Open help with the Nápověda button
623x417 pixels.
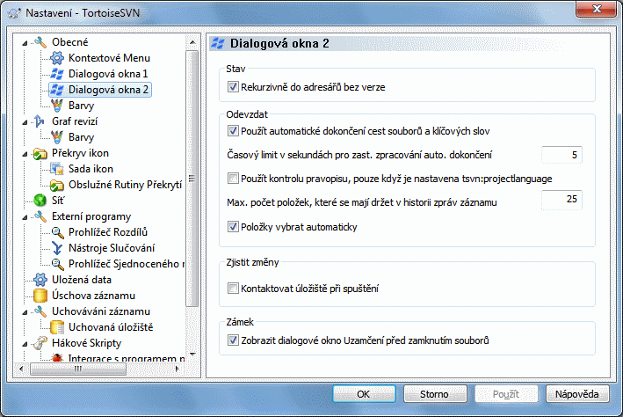coord(577,394)
